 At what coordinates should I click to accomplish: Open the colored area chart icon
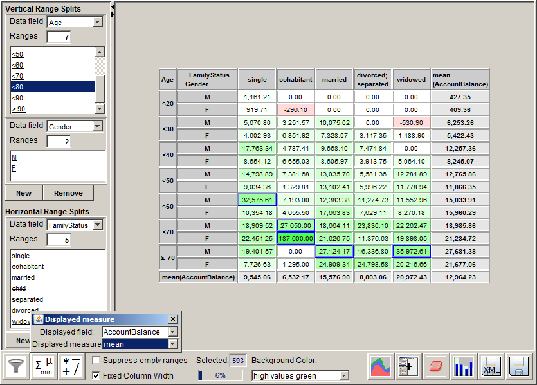(x=382, y=367)
